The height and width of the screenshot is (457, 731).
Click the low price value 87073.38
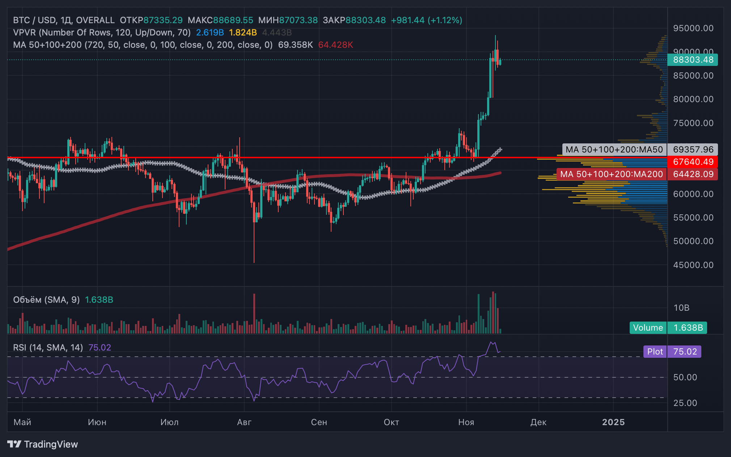tap(298, 20)
